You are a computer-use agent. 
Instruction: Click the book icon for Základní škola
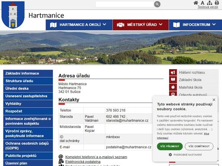click(x=173, y=80)
